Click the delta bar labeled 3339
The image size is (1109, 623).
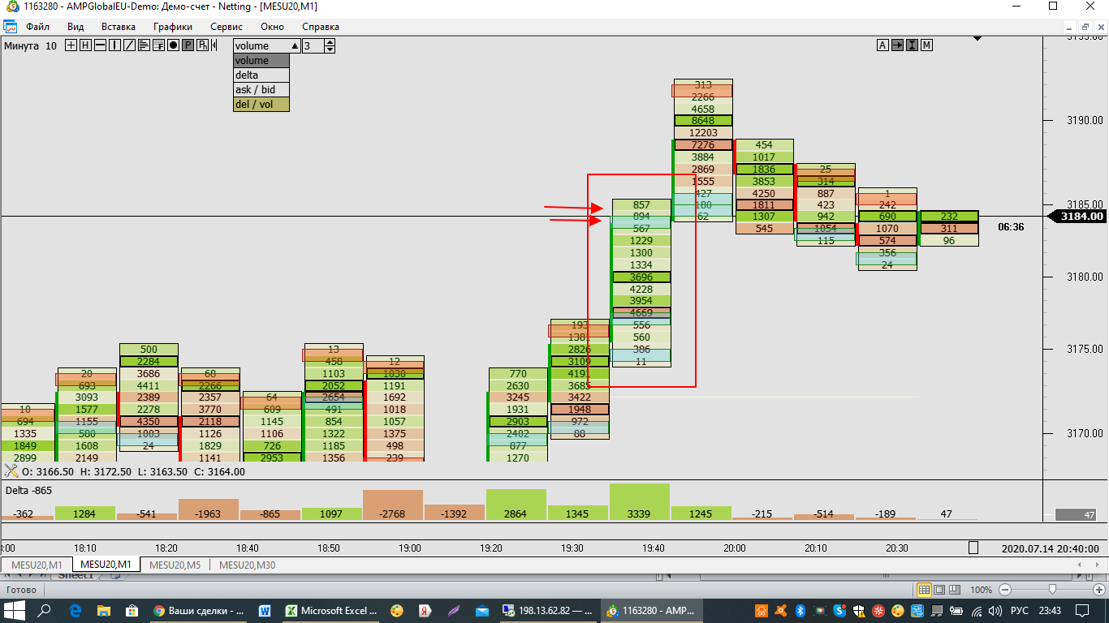[640, 502]
